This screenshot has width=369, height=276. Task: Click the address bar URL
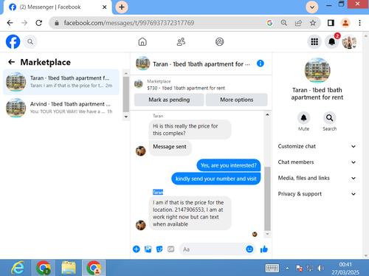129,23
